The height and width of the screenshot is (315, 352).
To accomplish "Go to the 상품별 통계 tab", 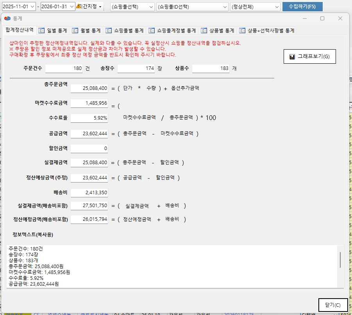I will point(218,30).
